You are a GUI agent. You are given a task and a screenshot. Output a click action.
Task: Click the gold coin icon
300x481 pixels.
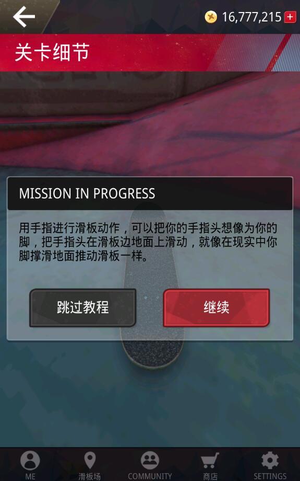[211, 17]
